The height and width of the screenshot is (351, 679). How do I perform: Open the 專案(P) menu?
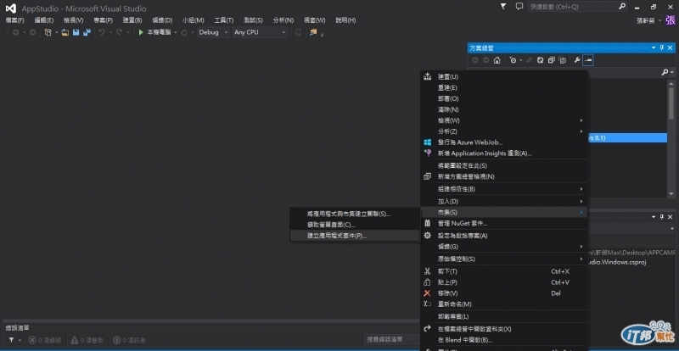pyautogui.click(x=103, y=20)
